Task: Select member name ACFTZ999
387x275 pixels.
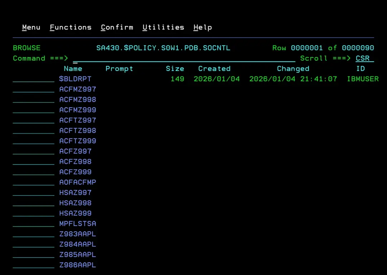Action: (x=77, y=141)
